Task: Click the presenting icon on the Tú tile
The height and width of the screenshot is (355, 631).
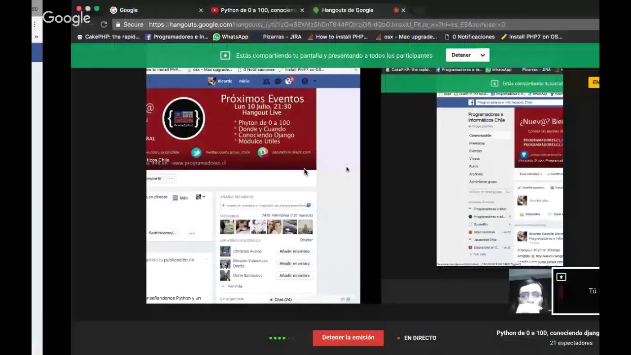Action: tap(561, 277)
